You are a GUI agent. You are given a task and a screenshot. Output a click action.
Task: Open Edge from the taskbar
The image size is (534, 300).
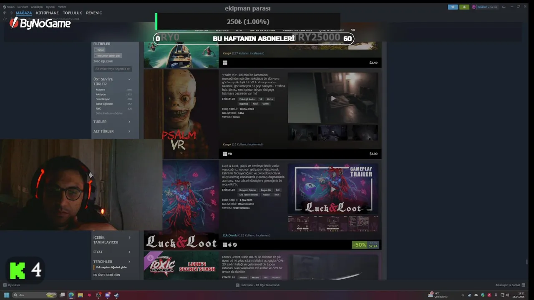[x=71, y=295]
